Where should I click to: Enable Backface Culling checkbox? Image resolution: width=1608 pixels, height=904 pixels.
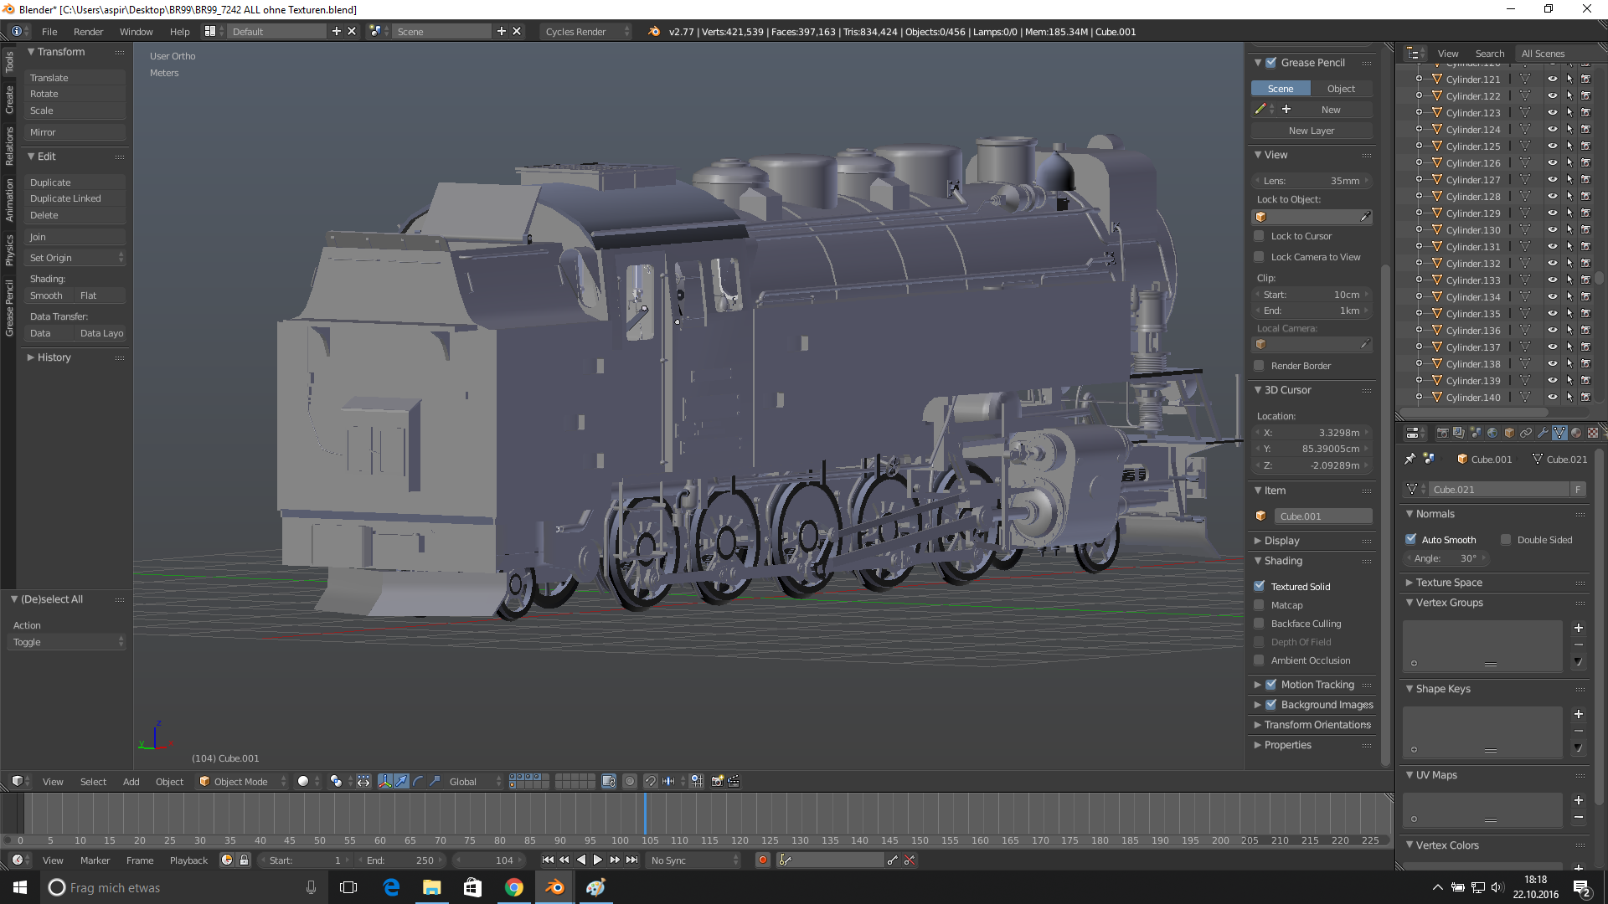[x=1259, y=623]
